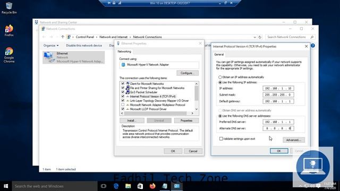Viewport: 340px width, 191px height.
Task: Click the lock icon on the VM connection bar
Action: pyautogui.click(x=114, y=3)
